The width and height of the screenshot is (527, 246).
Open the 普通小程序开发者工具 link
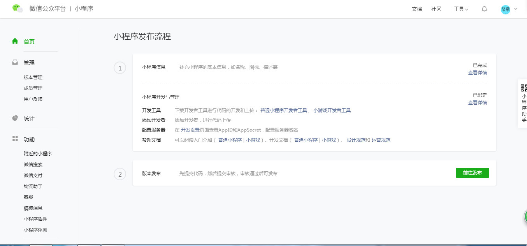point(284,111)
